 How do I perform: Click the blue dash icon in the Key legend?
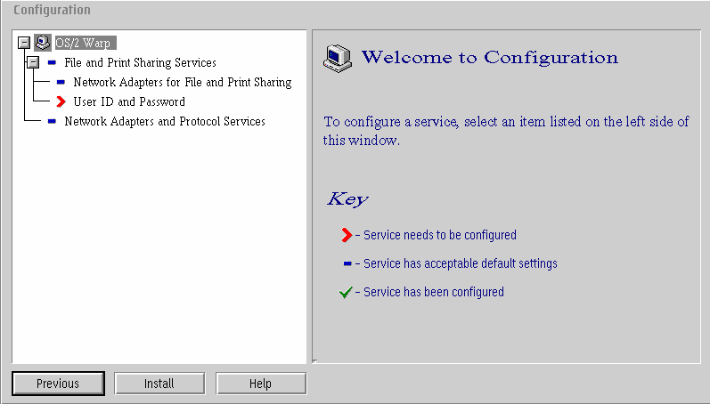tap(347, 263)
